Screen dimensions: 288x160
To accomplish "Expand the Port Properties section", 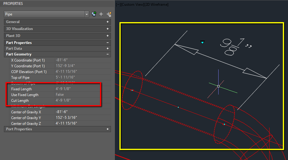I will point(108,129).
